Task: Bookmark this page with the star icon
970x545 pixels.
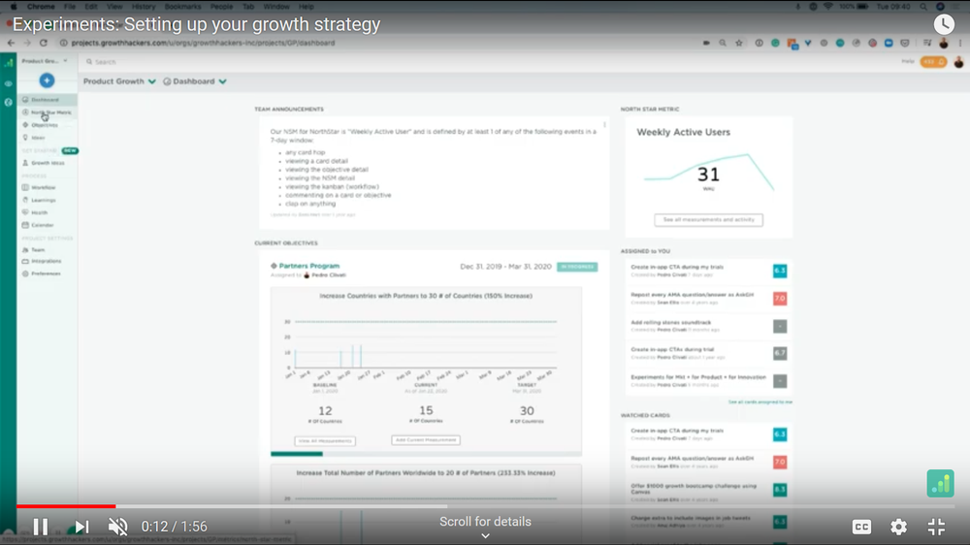Action: 739,43
